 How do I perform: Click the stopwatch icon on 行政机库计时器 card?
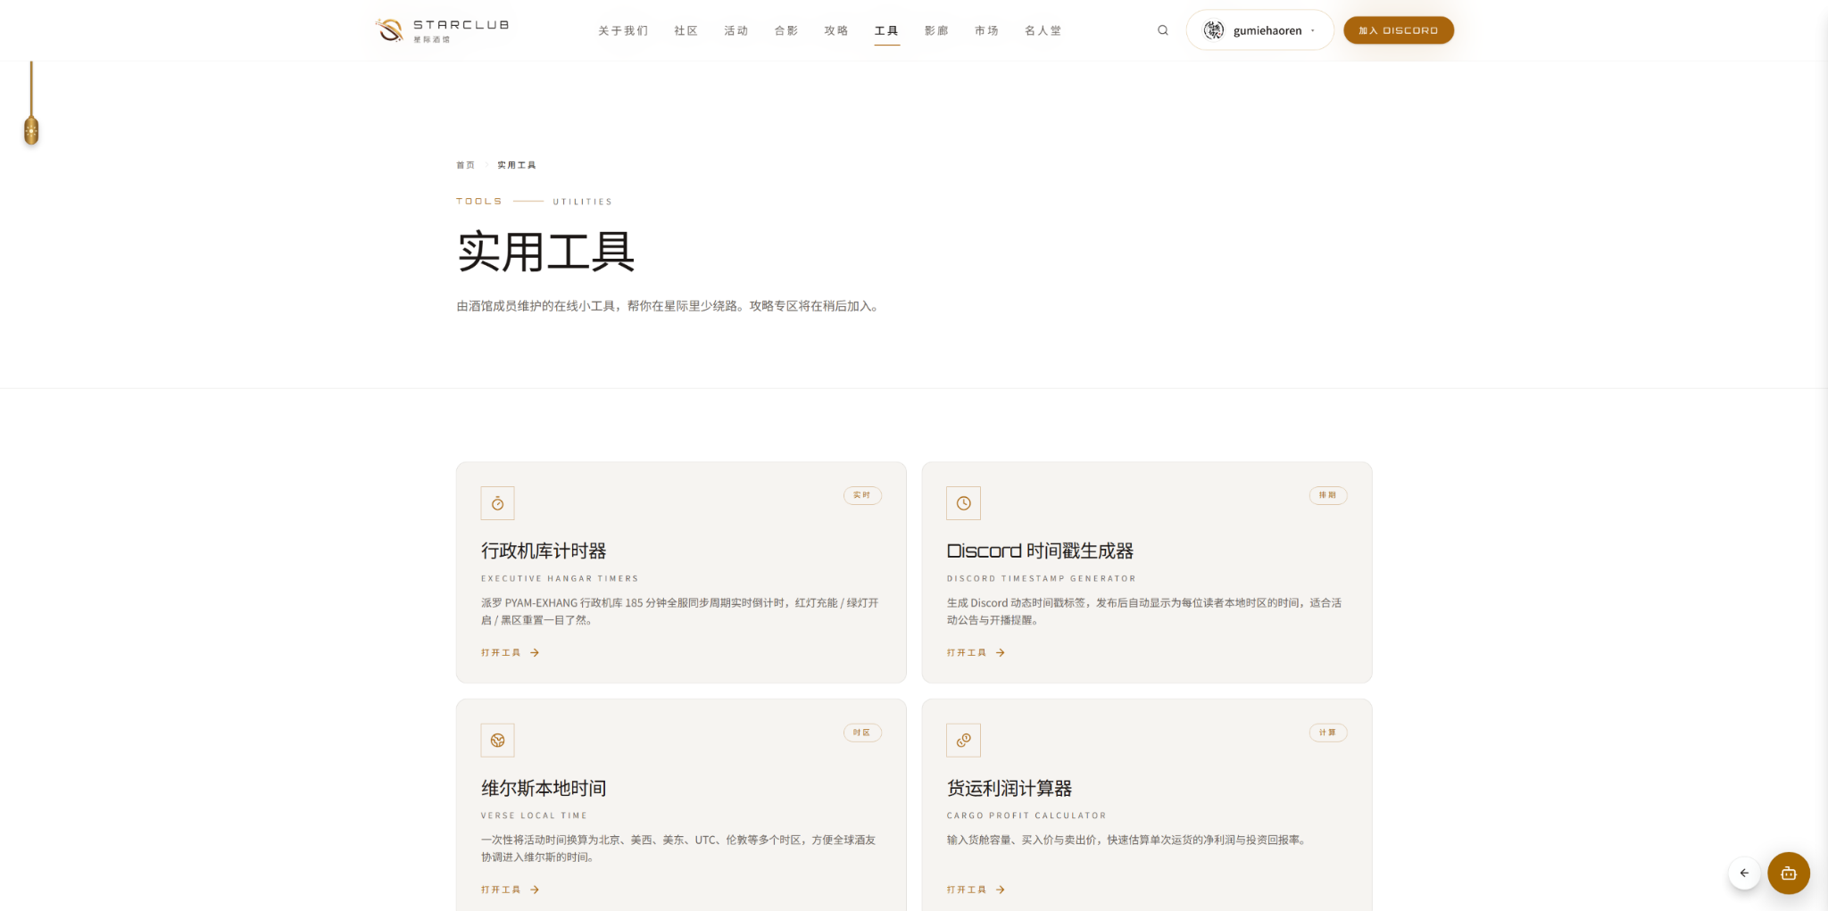[x=497, y=503]
